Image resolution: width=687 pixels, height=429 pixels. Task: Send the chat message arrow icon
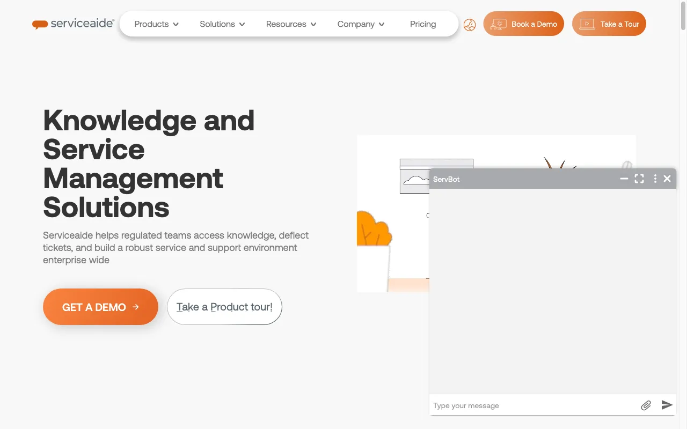(667, 405)
